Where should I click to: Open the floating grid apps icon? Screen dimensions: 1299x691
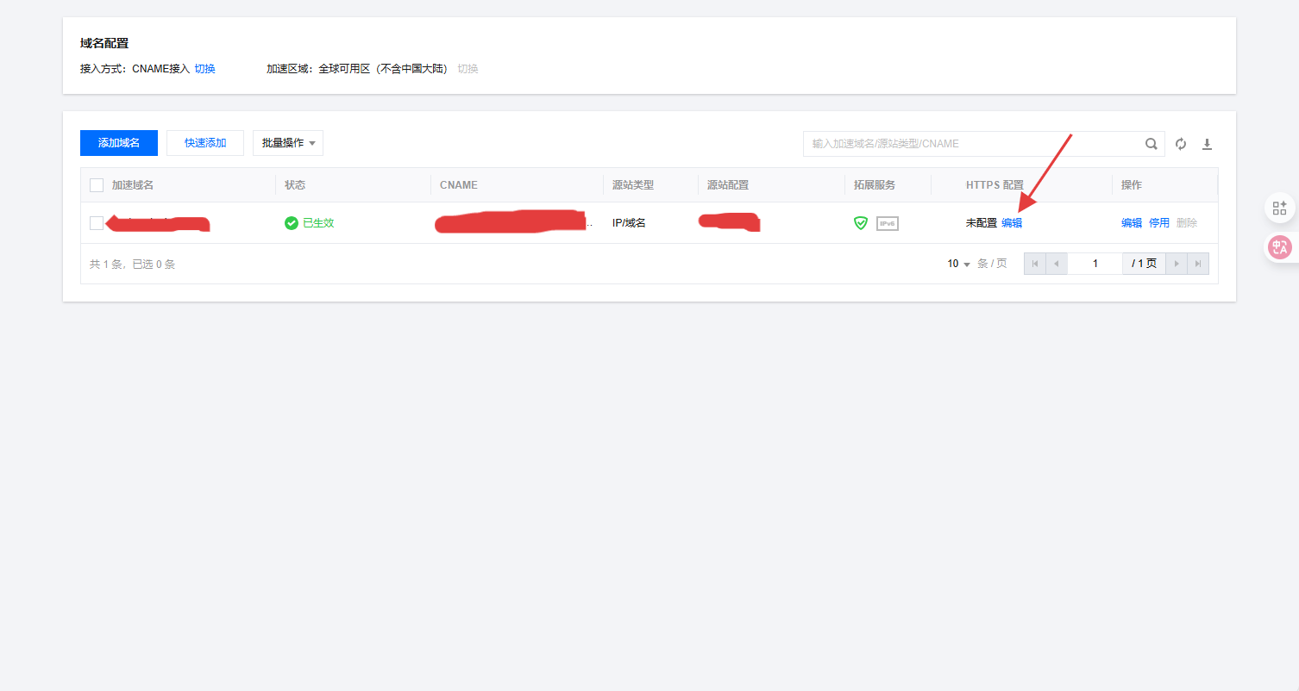point(1279,208)
